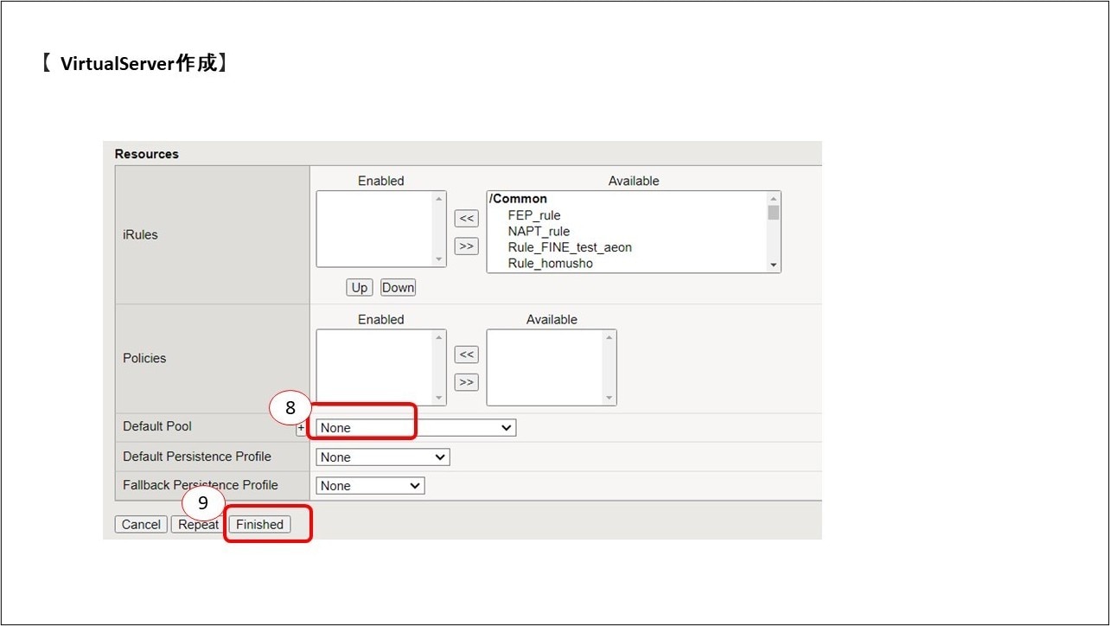Click the Cancel button
The image size is (1110, 626).
[x=141, y=525]
